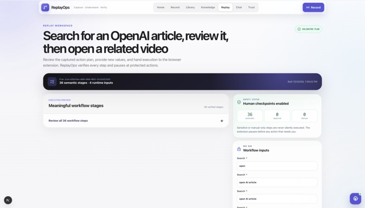Focus the second Search field 'open AI article'

click(x=277, y=182)
